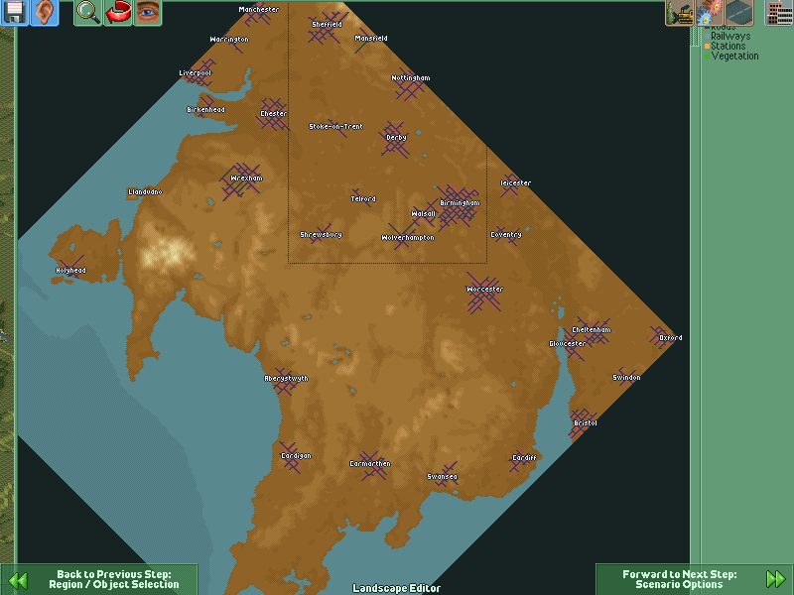The image size is (794, 595).
Task: Click the Sheffield town label
Action: (x=327, y=24)
